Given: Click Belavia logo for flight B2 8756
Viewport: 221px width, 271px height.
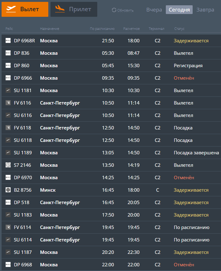Looking at the screenshot, I should (8, 190).
